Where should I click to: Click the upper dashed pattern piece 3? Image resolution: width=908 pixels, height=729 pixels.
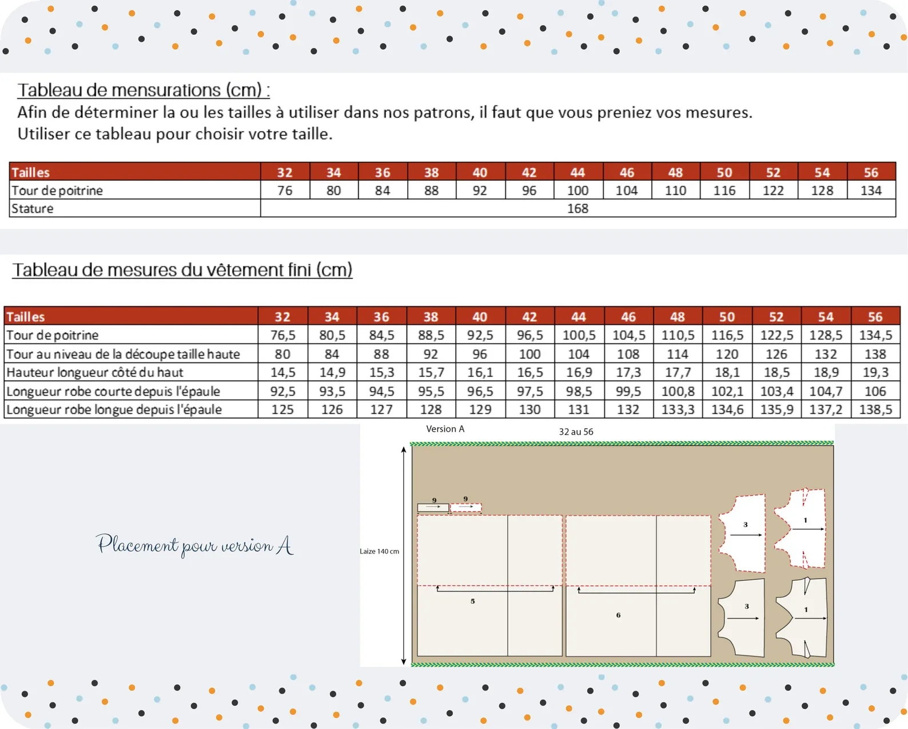[742, 533]
